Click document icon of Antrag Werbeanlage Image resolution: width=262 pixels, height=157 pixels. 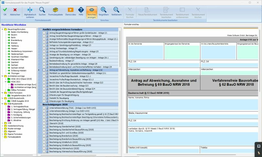pyautogui.click(x=47, y=48)
